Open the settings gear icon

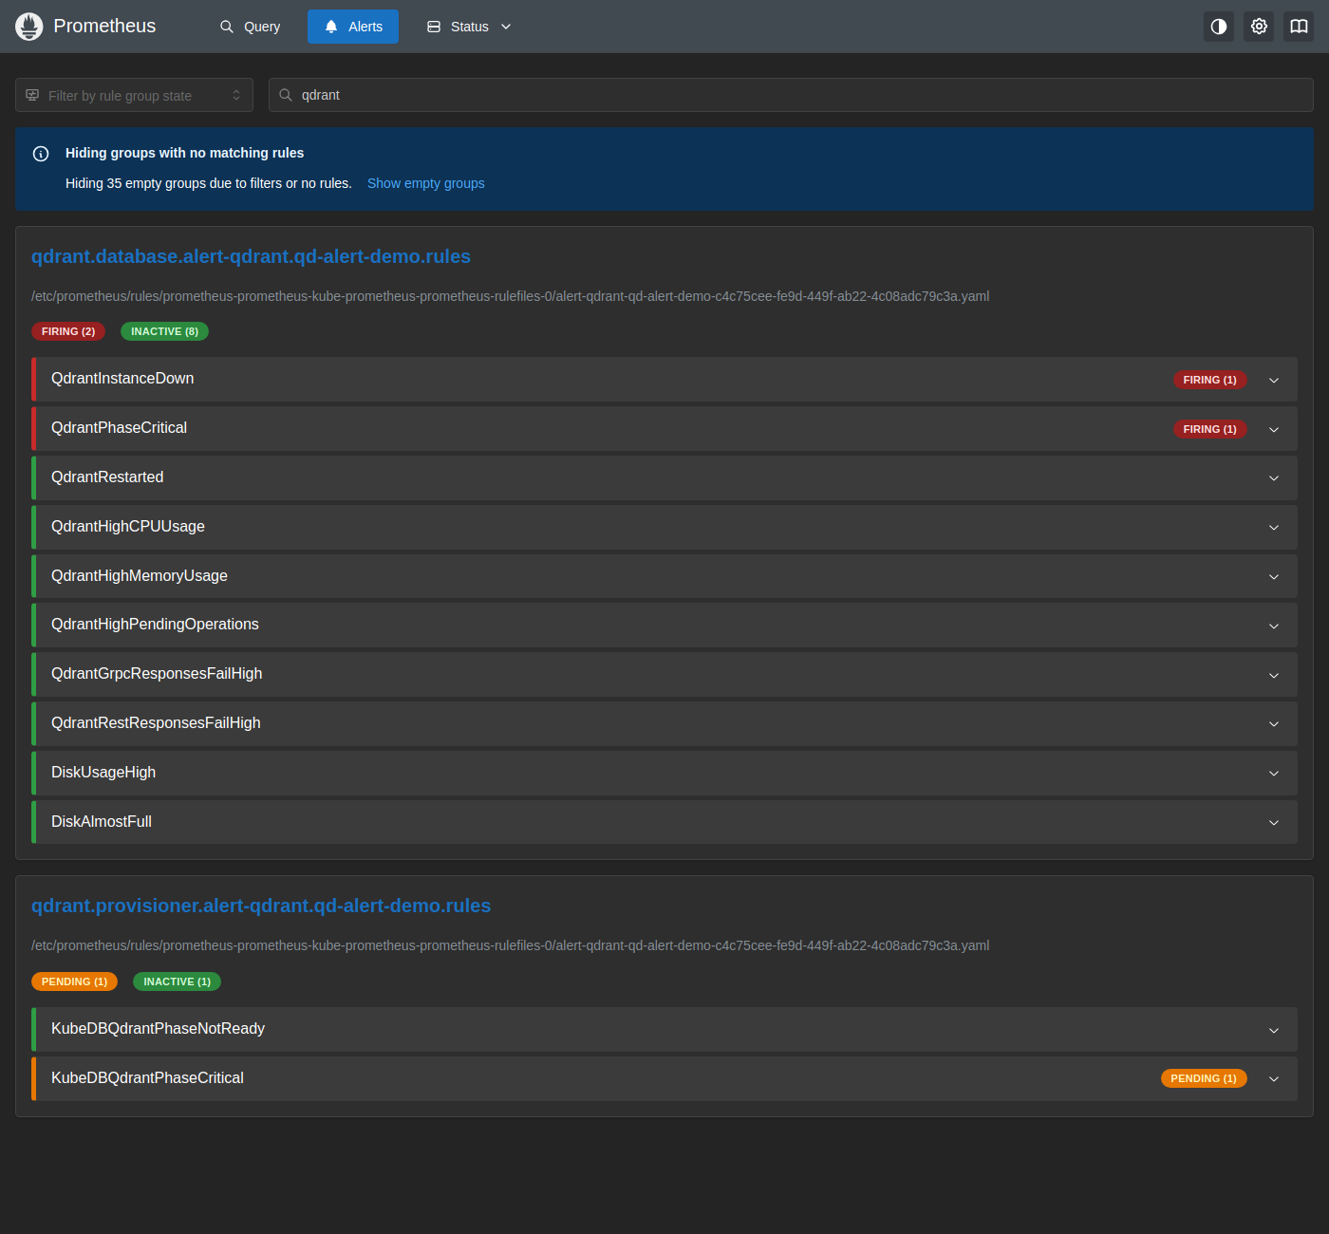tap(1259, 27)
